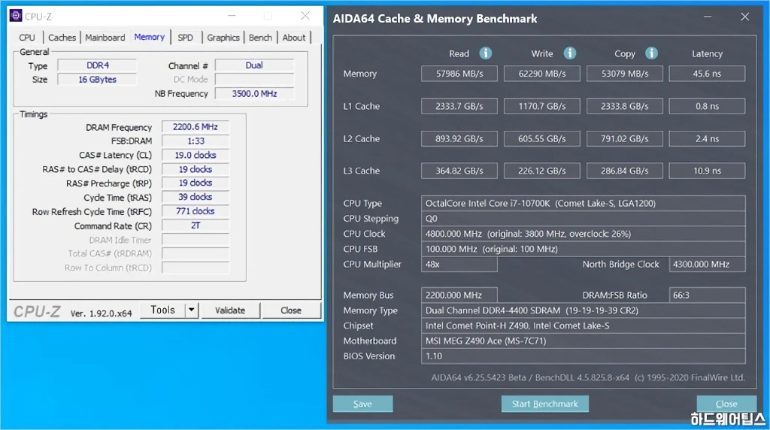
Task: Click the FSB:DRAM value 1:33 in CPU-Z
Action: (x=196, y=141)
